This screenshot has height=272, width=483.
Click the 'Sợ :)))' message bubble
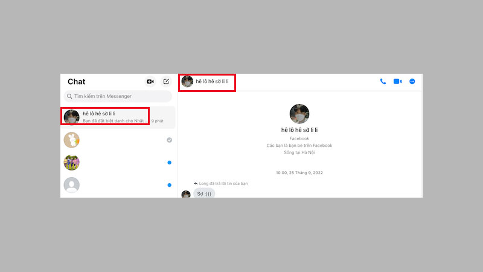(x=204, y=193)
